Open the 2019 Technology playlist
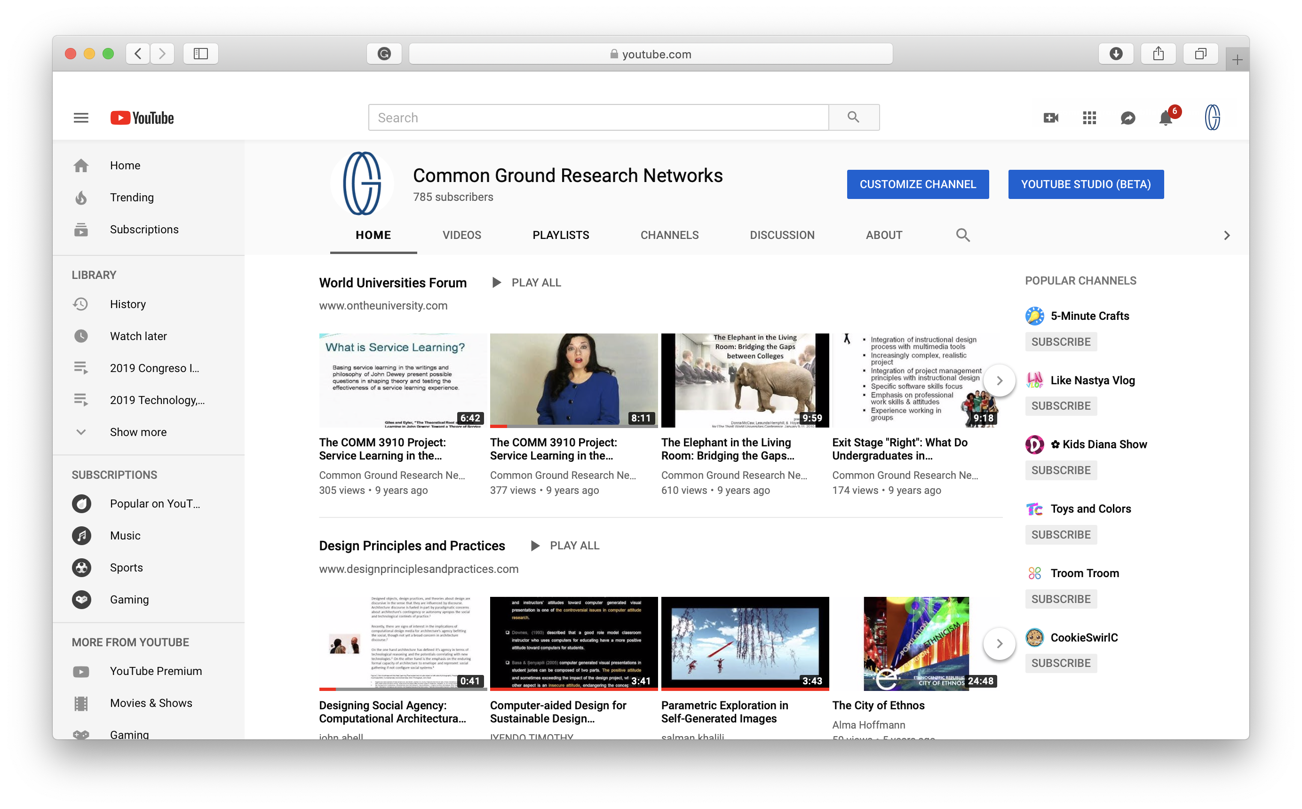1302x809 pixels. (x=149, y=400)
